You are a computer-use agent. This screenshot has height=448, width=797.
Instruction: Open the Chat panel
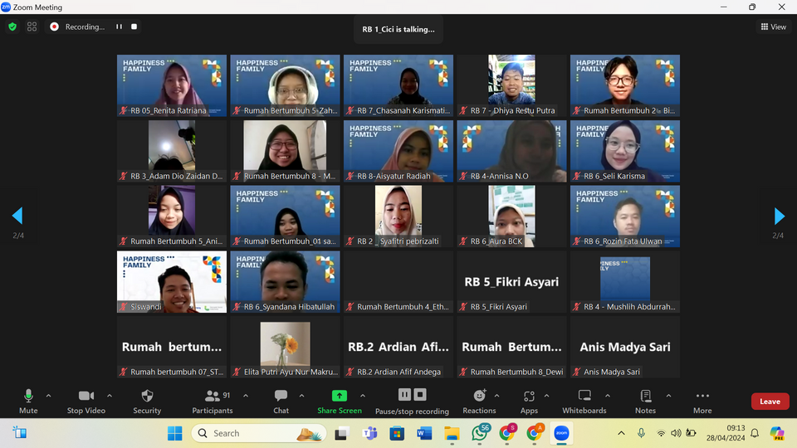(x=281, y=397)
